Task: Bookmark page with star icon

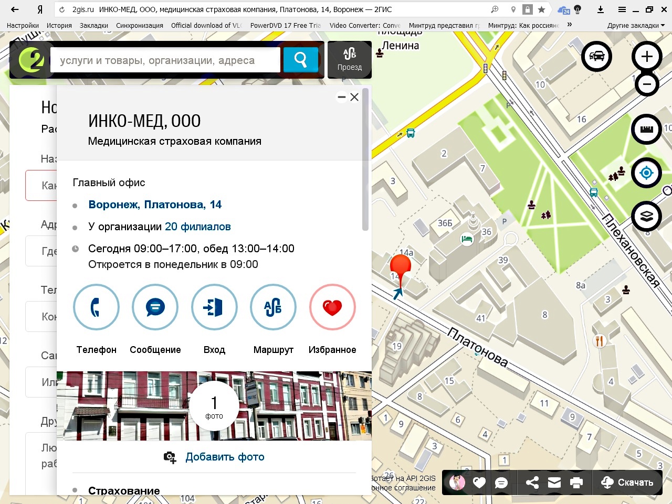Action: tap(541, 9)
